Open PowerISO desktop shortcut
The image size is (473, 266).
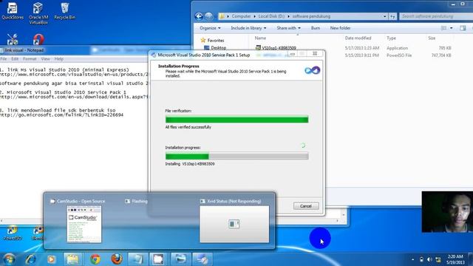coord(13,233)
